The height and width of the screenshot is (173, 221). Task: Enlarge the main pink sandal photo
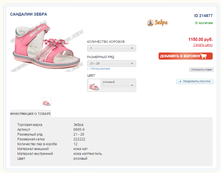(x=45, y=45)
